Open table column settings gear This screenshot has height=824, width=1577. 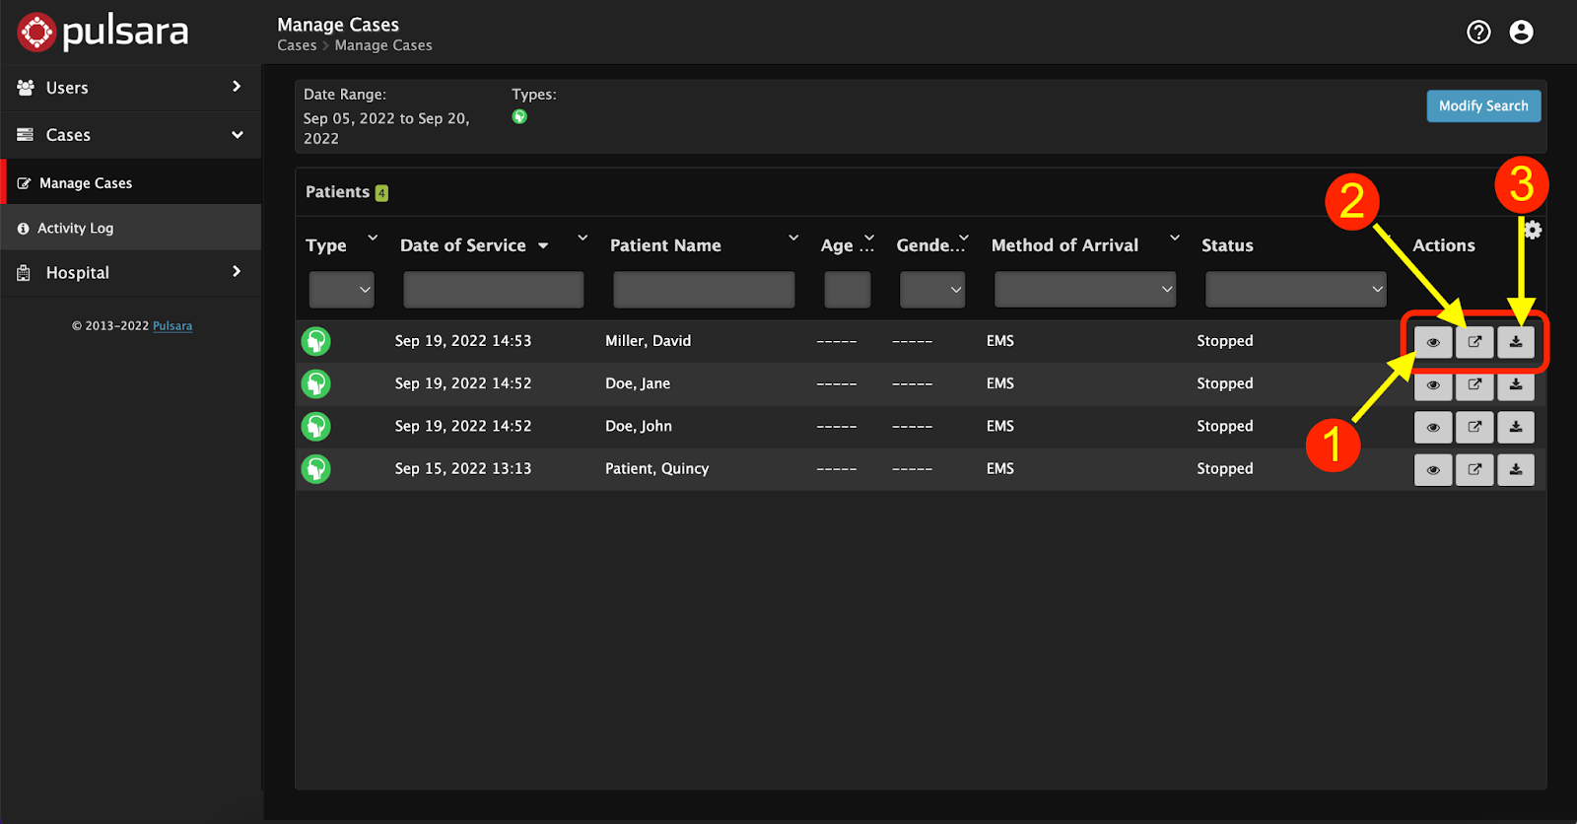coord(1533,231)
